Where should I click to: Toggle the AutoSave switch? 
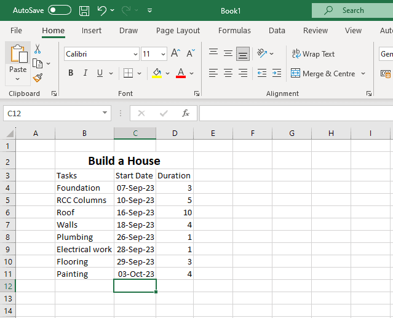pyautogui.click(x=59, y=10)
